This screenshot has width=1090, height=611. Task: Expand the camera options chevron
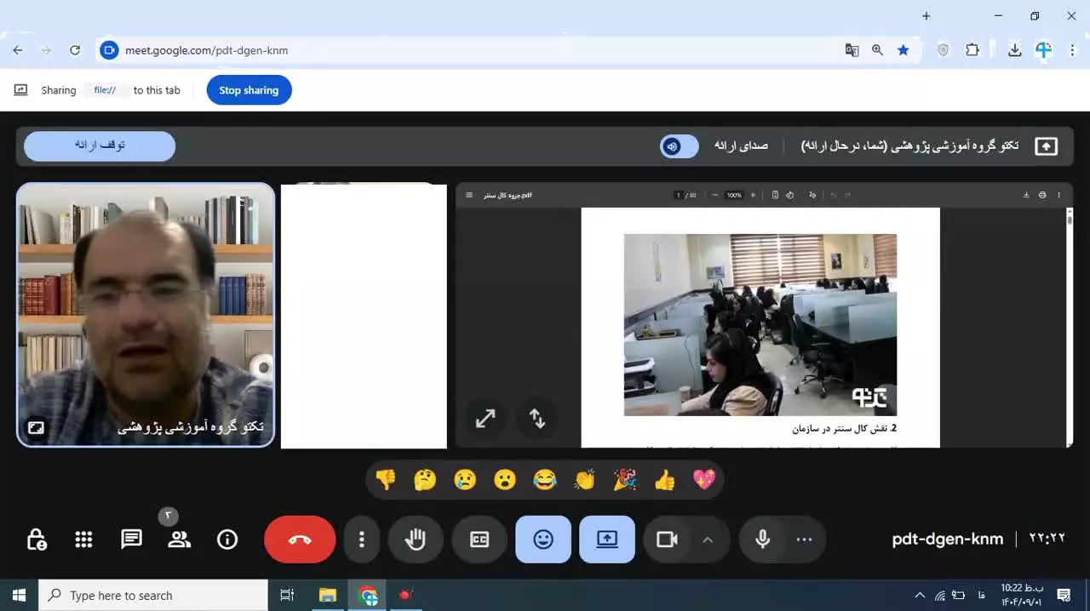(x=708, y=540)
